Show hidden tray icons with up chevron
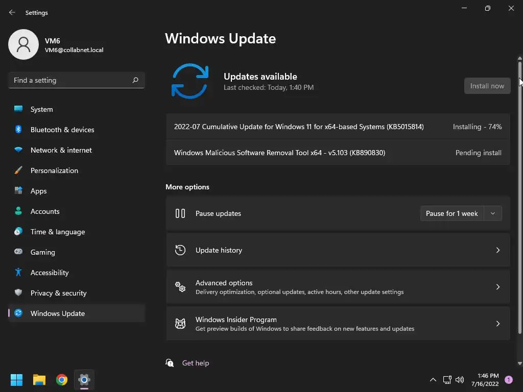 pyautogui.click(x=433, y=380)
